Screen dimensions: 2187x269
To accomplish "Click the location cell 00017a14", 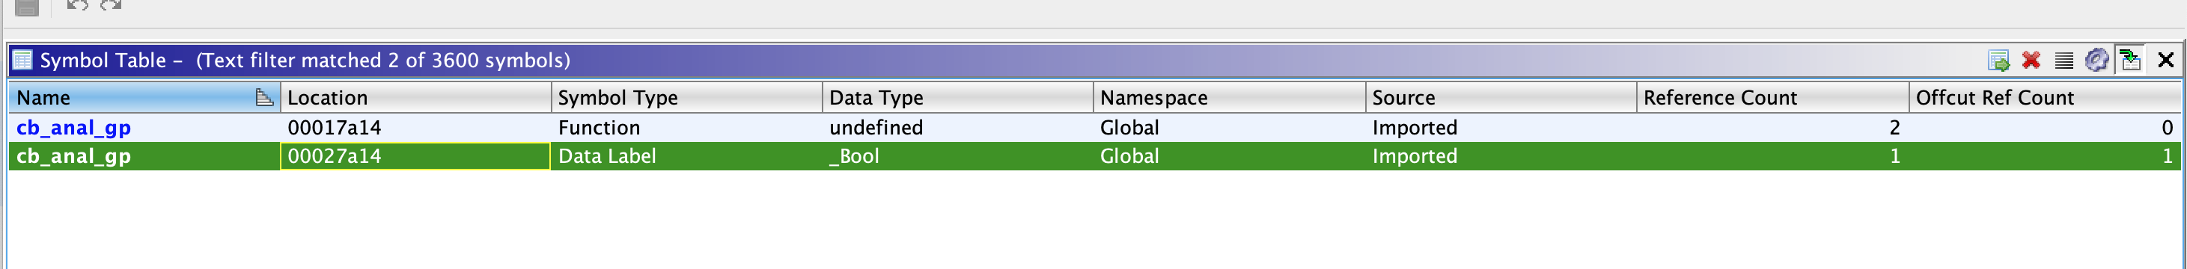I will (x=416, y=127).
